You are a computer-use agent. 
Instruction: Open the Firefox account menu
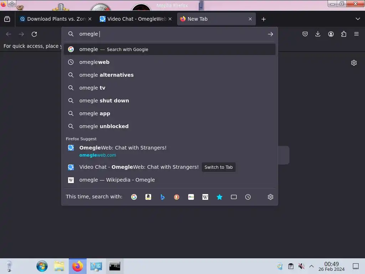(331, 34)
